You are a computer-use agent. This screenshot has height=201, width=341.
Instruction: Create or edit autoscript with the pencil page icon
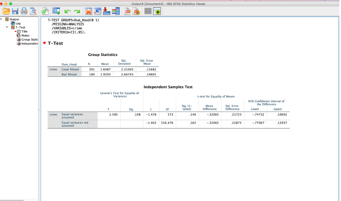click(127, 11)
